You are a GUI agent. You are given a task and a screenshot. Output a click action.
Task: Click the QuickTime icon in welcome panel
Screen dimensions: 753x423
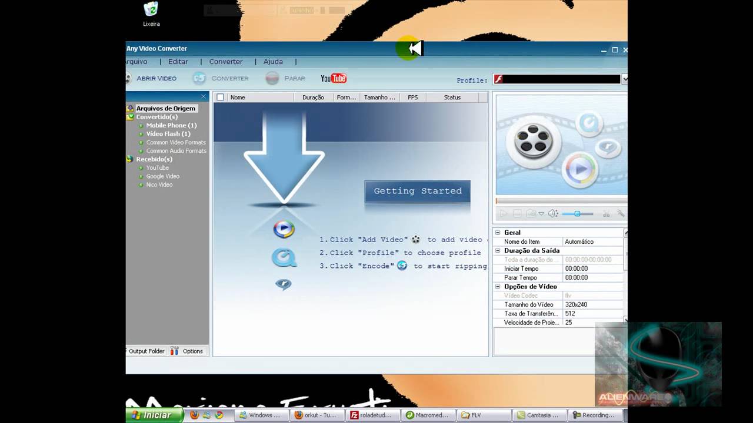click(284, 258)
